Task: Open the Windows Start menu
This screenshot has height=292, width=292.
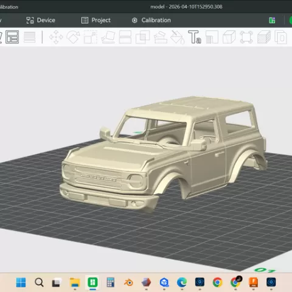Action: (21, 282)
